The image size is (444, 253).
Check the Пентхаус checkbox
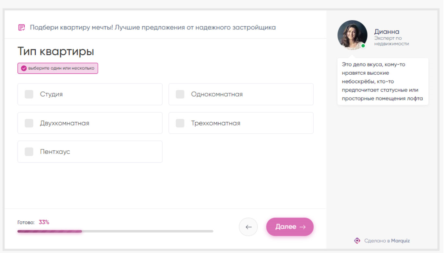(x=29, y=152)
